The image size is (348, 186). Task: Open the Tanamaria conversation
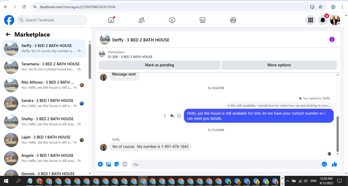click(x=44, y=67)
